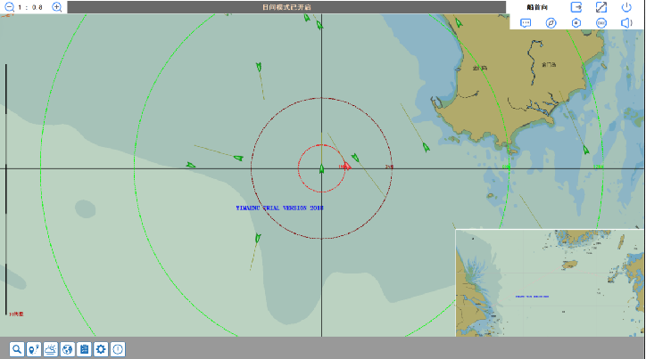
Task: Open the message chat bubble icon
Action: point(526,22)
